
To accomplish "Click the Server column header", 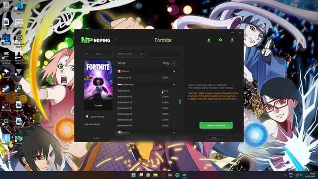I will tap(122, 63).
